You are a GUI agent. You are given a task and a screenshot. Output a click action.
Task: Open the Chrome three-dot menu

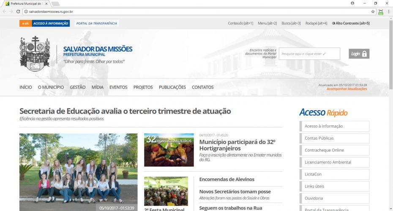pos(388,11)
